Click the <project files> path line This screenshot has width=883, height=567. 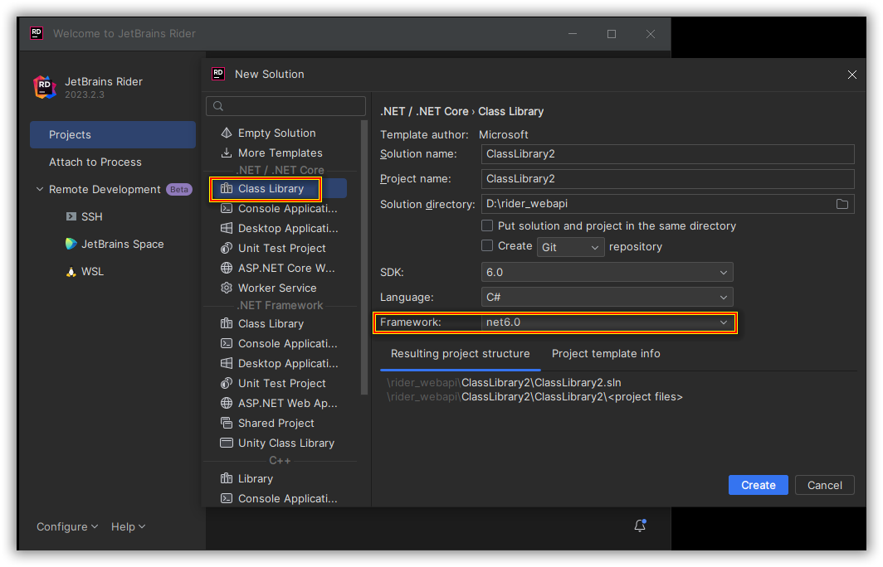[534, 396]
